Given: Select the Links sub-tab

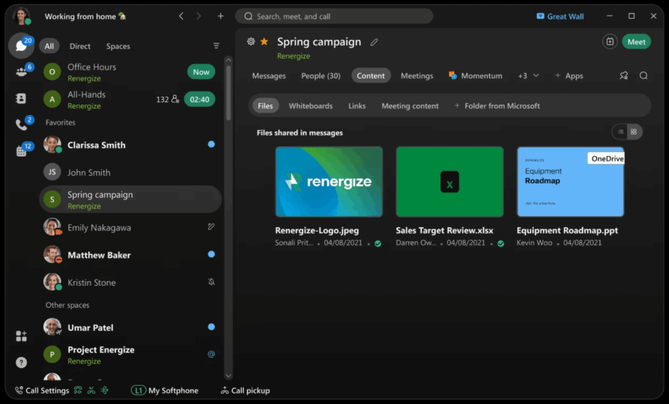Looking at the screenshot, I should (x=357, y=106).
